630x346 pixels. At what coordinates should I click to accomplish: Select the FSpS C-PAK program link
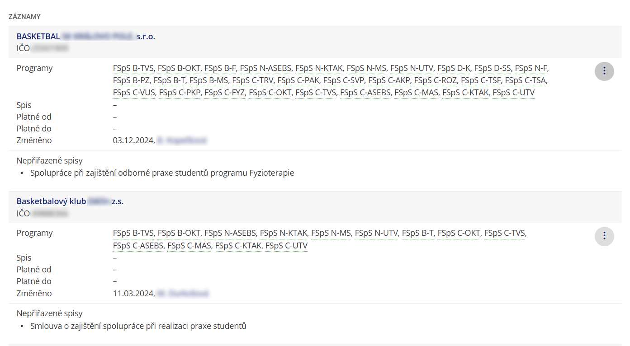298,81
